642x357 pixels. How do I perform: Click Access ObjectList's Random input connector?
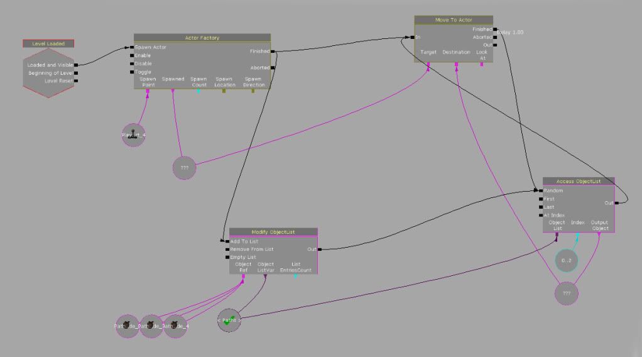[x=541, y=190]
